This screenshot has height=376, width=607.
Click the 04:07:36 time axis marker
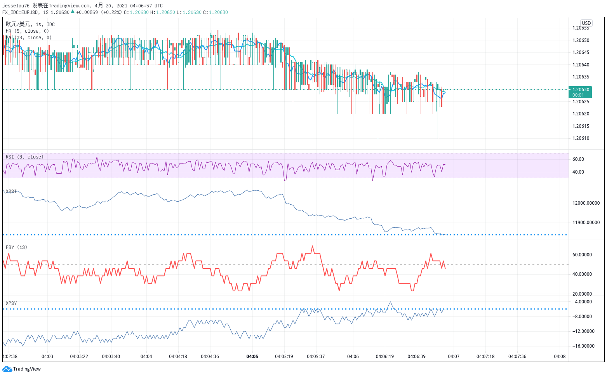(517, 357)
